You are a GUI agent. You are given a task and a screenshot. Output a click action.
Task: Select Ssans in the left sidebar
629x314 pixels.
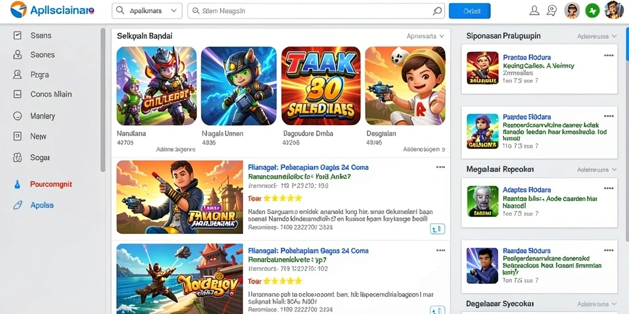click(x=41, y=35)
